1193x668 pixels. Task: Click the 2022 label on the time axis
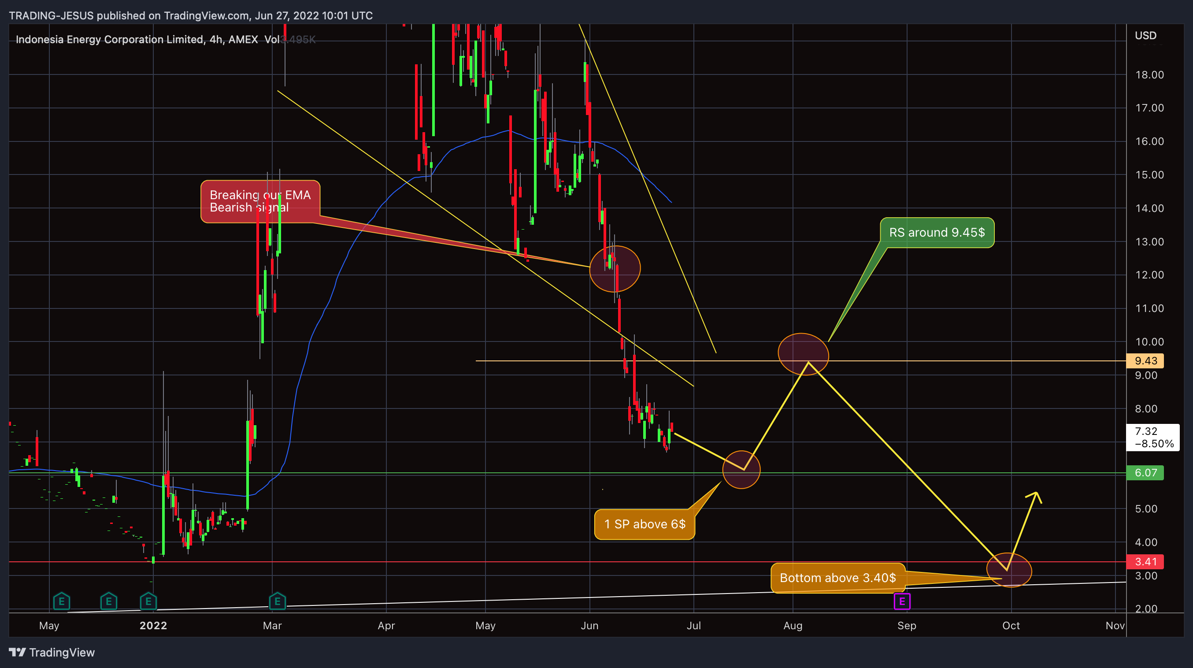[x=153, y=625]
